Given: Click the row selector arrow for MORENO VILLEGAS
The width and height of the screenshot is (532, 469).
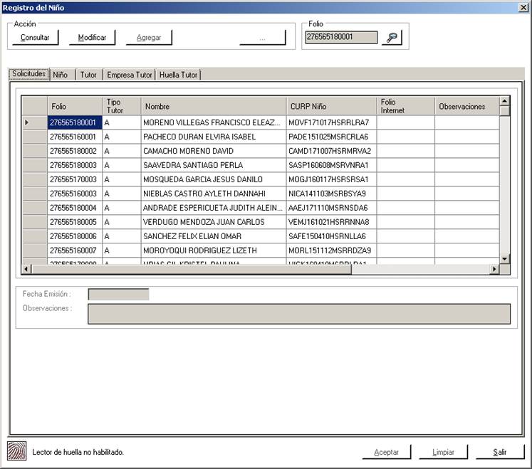Looking at the screenshot, I should (x=27, y=122).
